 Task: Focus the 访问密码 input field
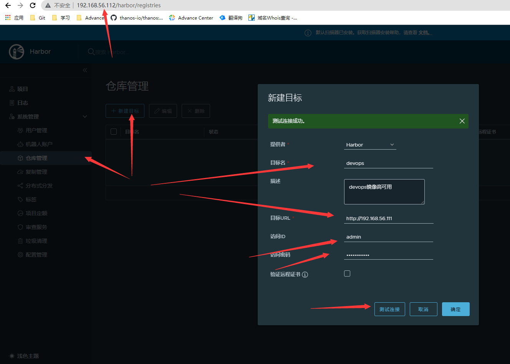pyautogui.click(x=389, y=255)
